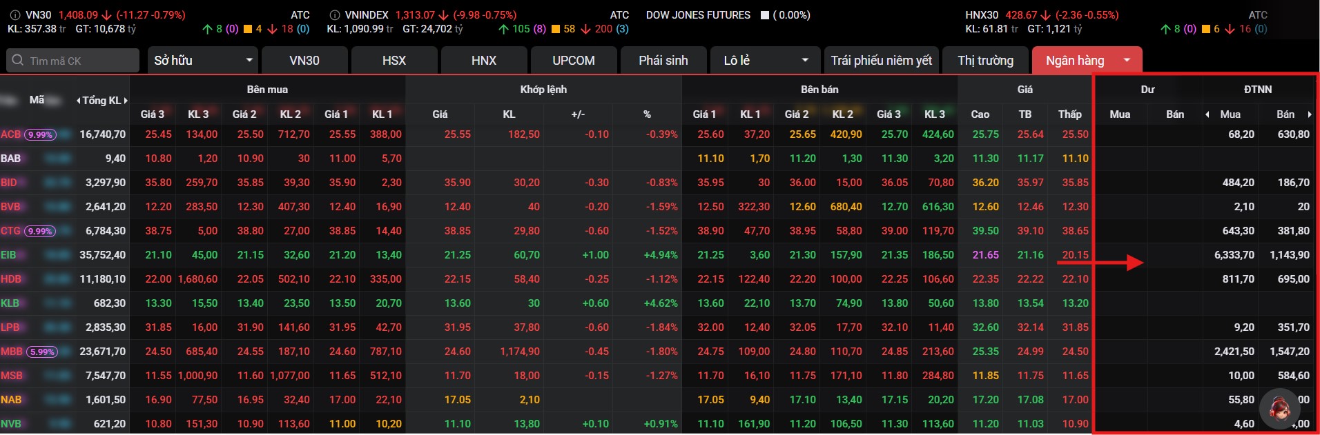Open the Lô lẻ dropdown
This screenshot has height=435, width=1320.
click(766, 61)
